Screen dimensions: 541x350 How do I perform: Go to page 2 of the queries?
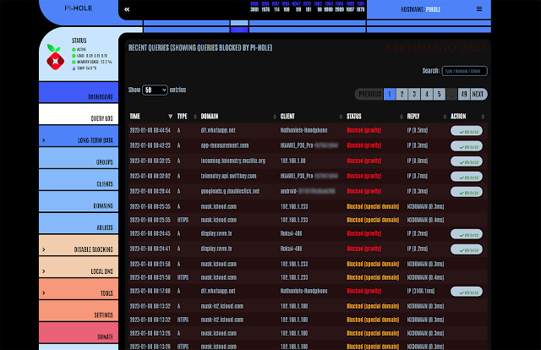click(402, 94)
